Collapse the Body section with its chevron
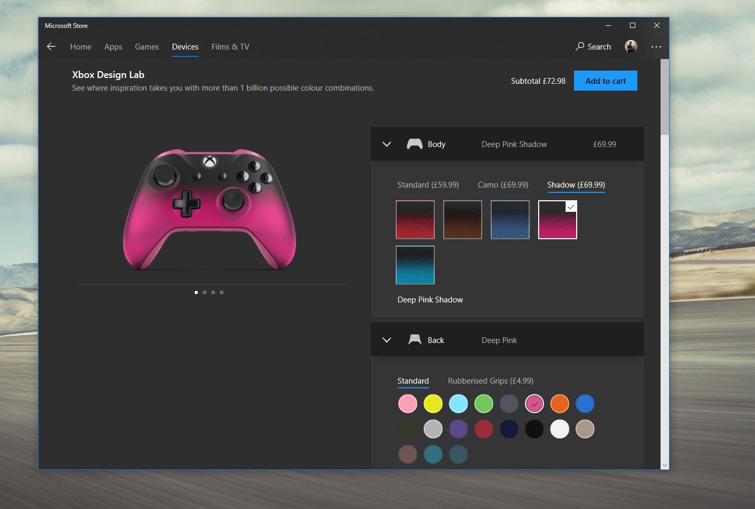Viewport: 755px width, 509px height. pos(387,144)
